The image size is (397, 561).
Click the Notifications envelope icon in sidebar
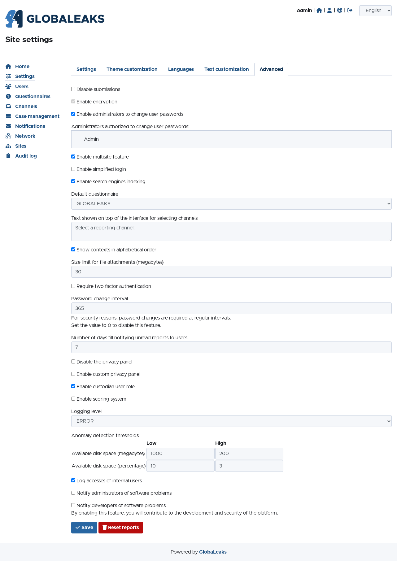[8, 126]
